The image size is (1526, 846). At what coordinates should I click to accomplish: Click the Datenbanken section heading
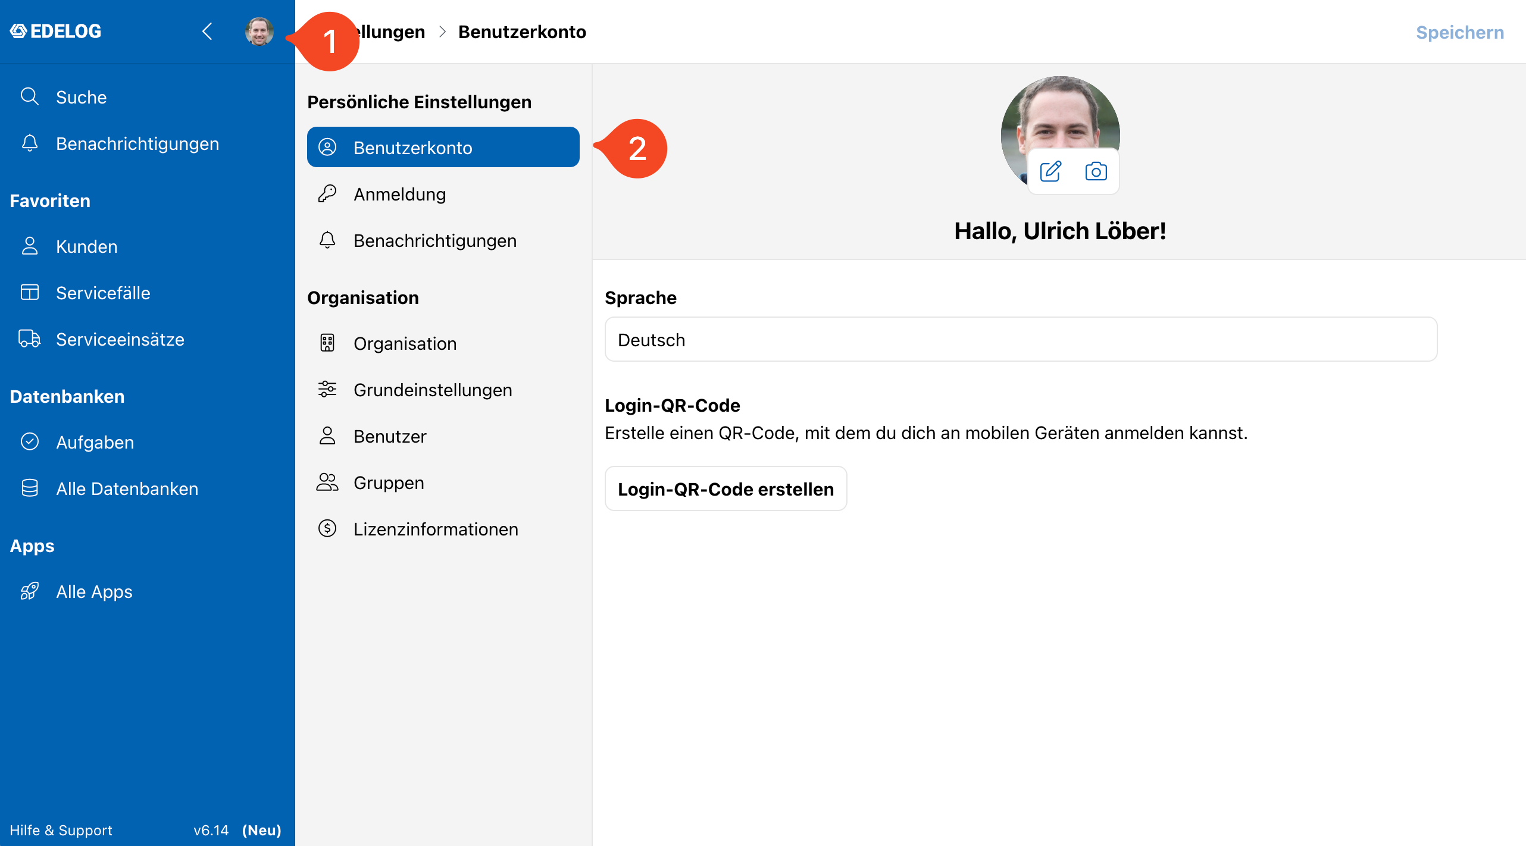pos(67,396)
